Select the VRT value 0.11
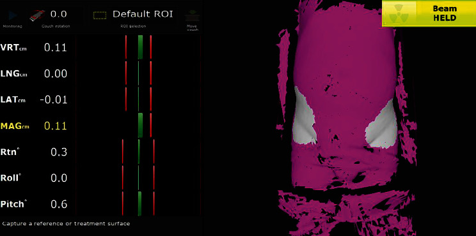The image size is (476, 236). (x=56, y=47)
